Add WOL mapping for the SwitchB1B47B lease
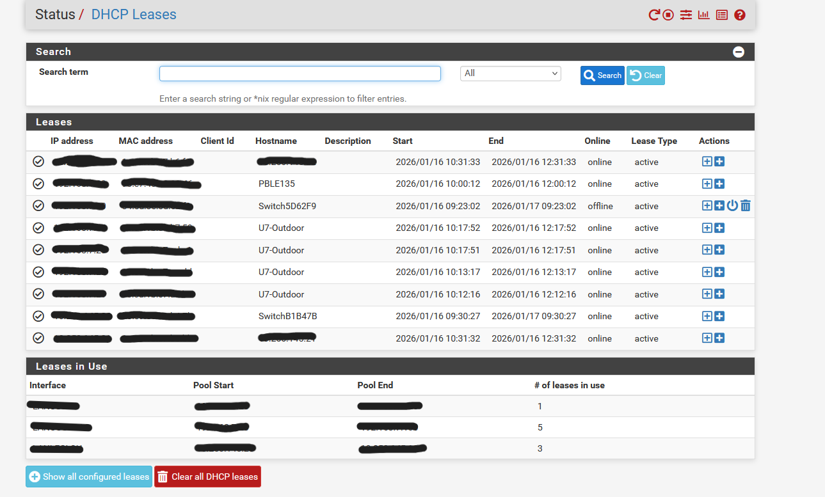Viewport: 825px width, 497px height. click(x=719, y=317)
